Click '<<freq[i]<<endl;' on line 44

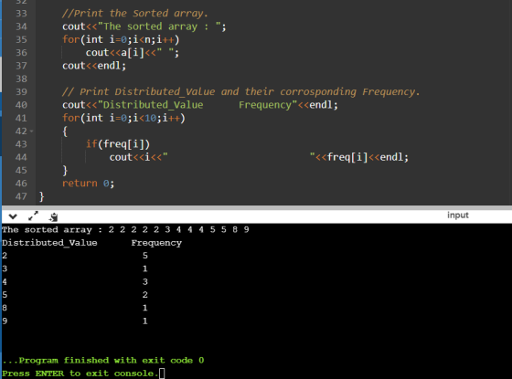pos(362,157)
